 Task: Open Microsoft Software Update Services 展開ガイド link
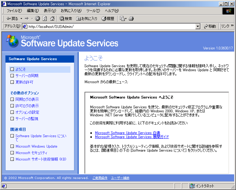pos(132,137)
